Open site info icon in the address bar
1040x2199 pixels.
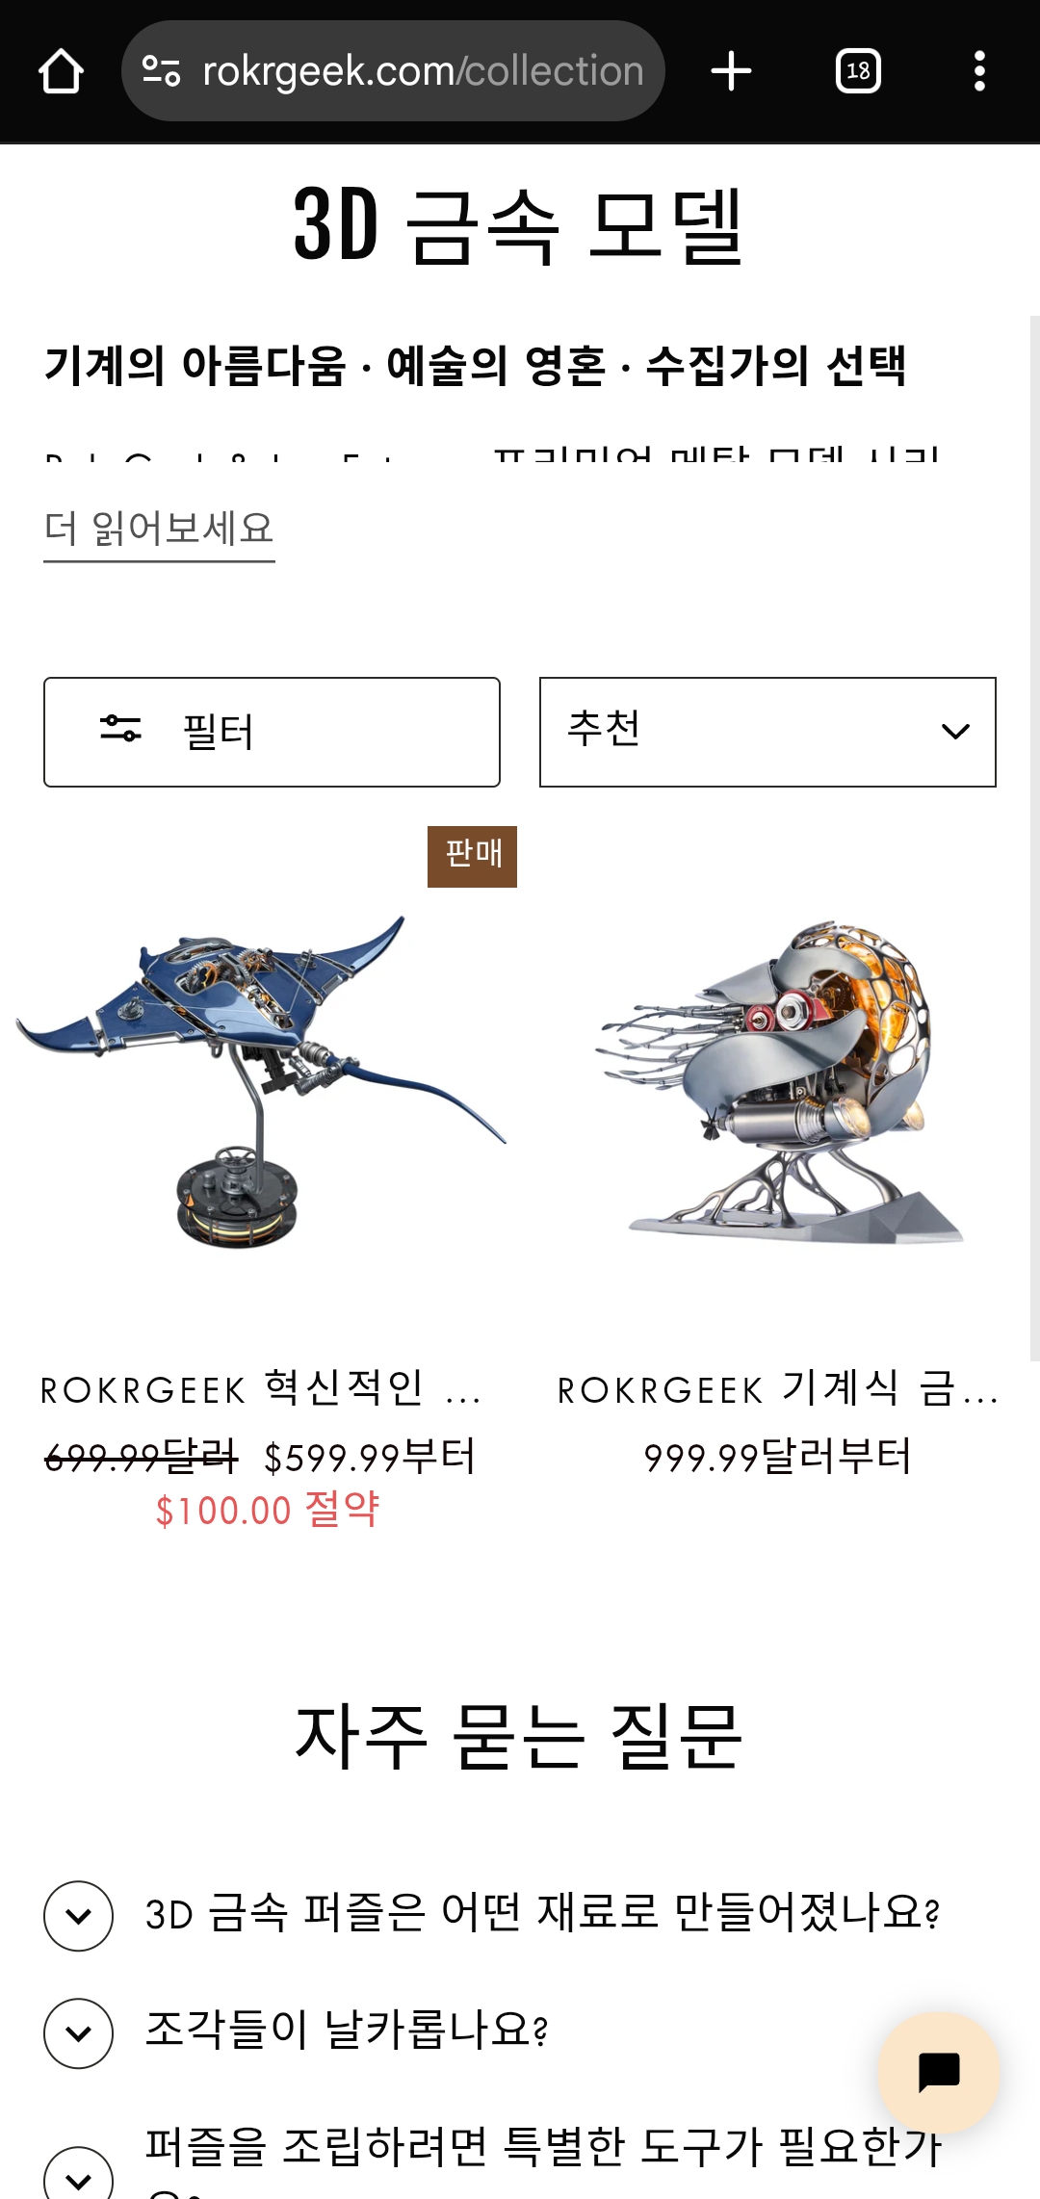click(x=162, y=71)
